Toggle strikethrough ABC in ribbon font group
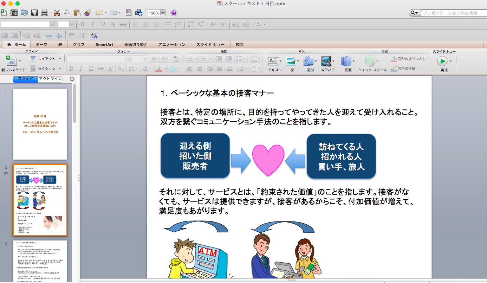487x283 pixels. point(100,69)
